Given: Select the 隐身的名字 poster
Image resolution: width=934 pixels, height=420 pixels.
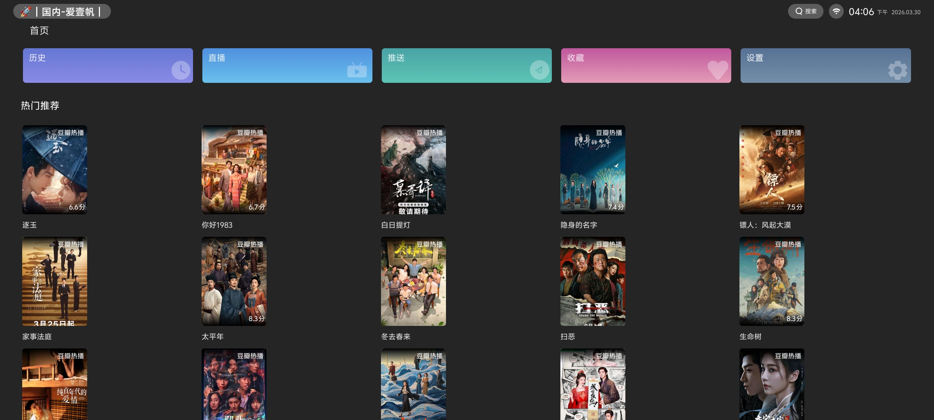Looking at the screenshot, I should (593, 170).
